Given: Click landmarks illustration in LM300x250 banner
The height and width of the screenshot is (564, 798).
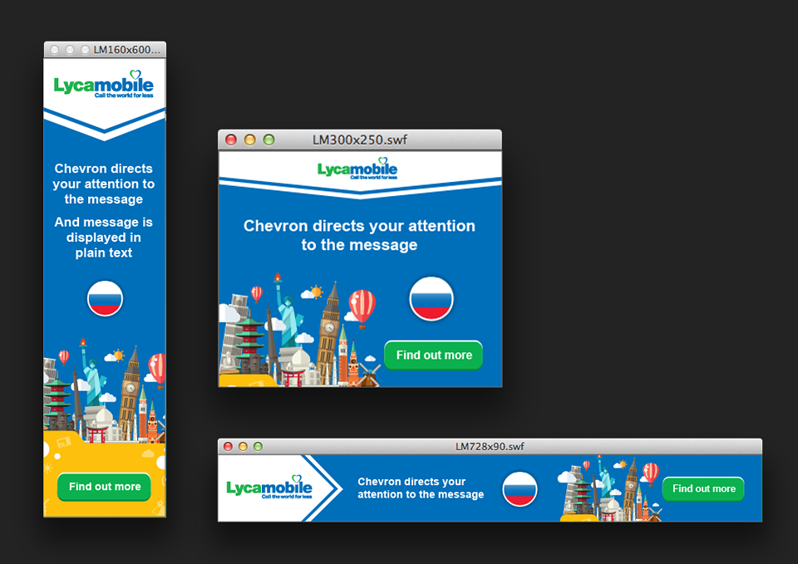Looking at the screenshot, I should (x=299, y=331).
